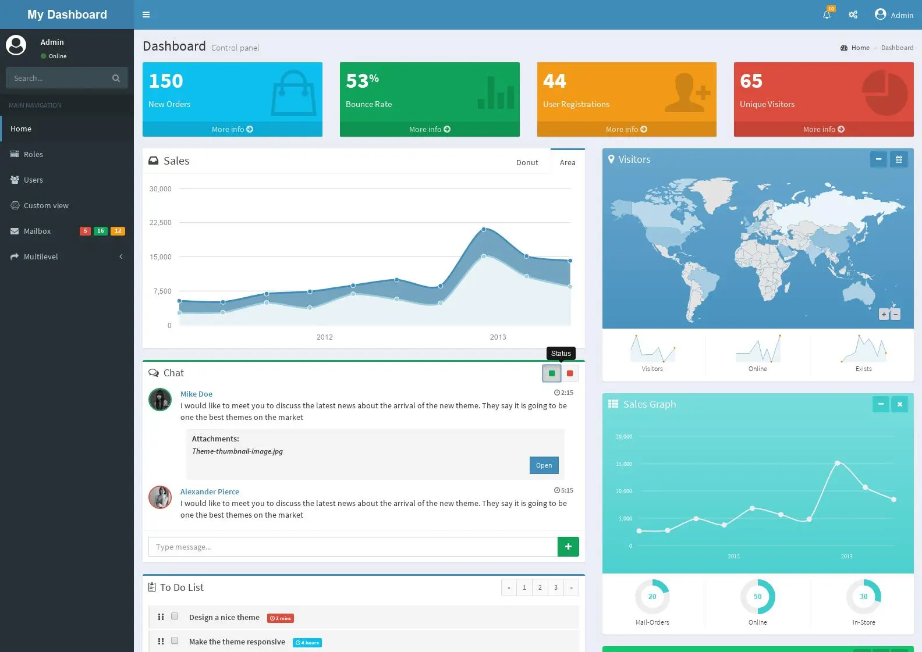Screen dimensions: 922x652
Task: Click More info under New Orders
Action: click(232, 129)
